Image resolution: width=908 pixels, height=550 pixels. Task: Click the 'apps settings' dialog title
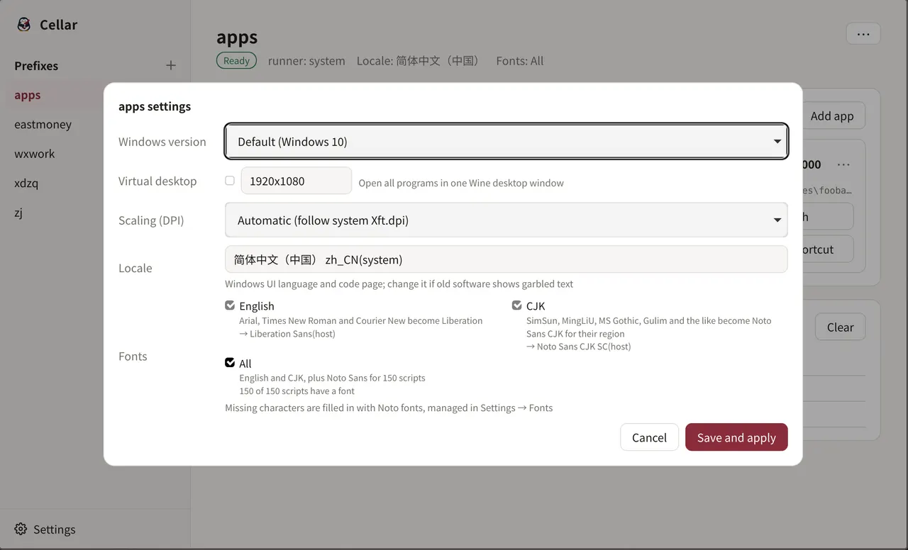click(x=155, y=106)
